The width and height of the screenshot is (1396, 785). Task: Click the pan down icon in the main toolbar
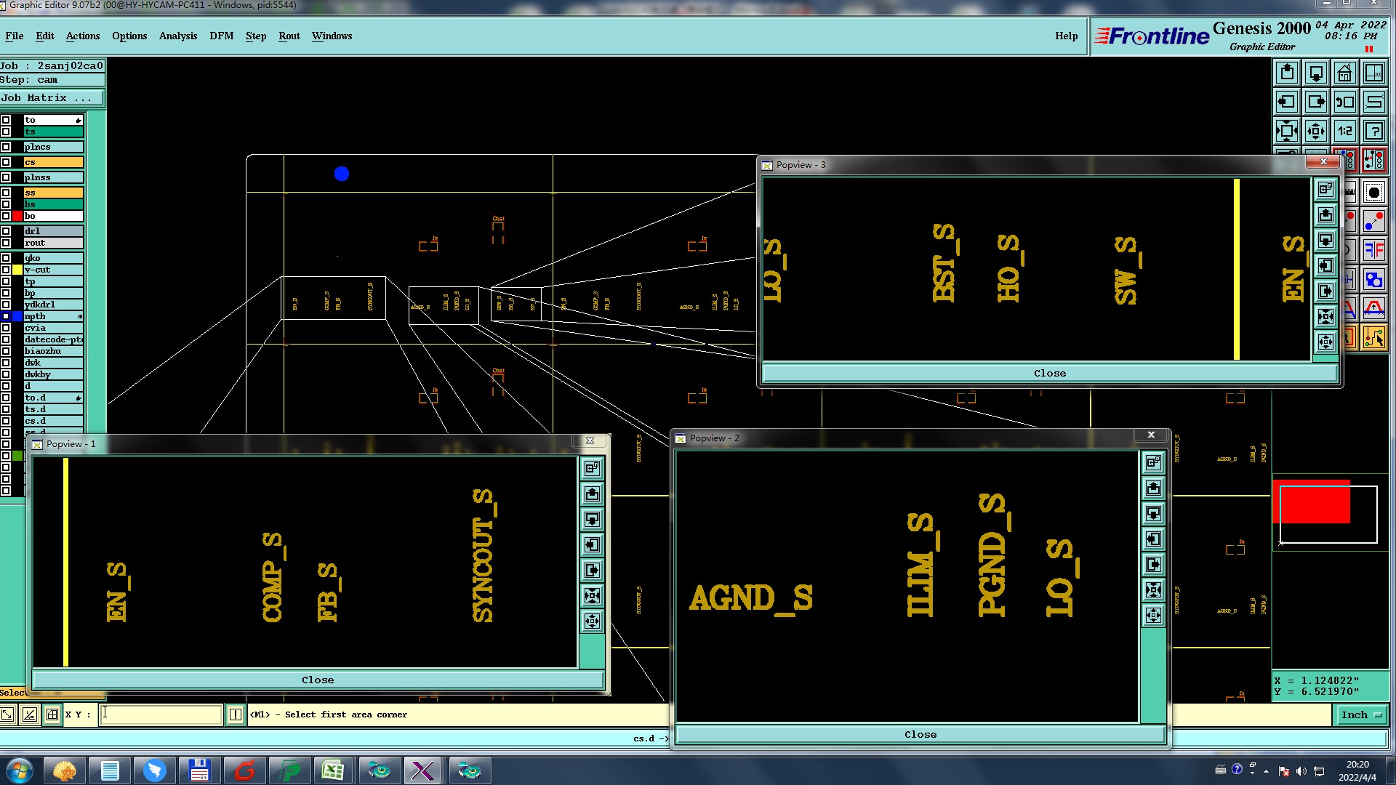tap(1316, 73)
